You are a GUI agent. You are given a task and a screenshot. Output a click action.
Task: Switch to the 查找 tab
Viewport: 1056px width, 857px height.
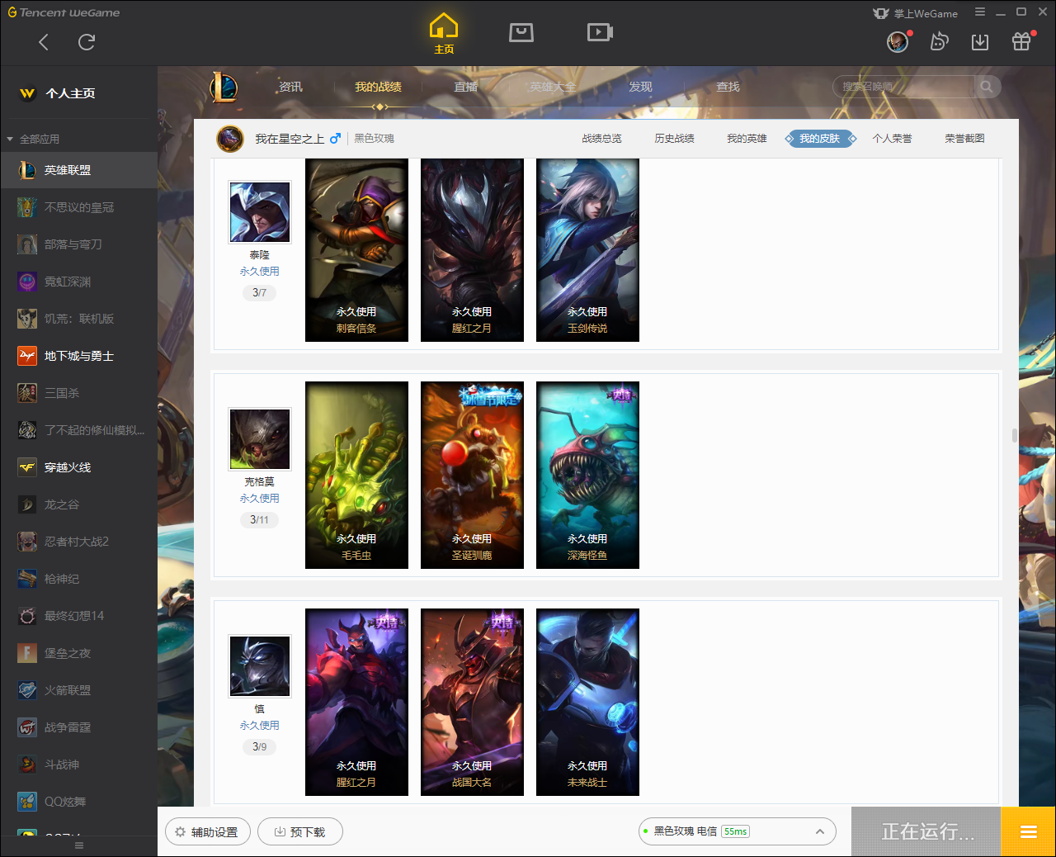[728, 87]
